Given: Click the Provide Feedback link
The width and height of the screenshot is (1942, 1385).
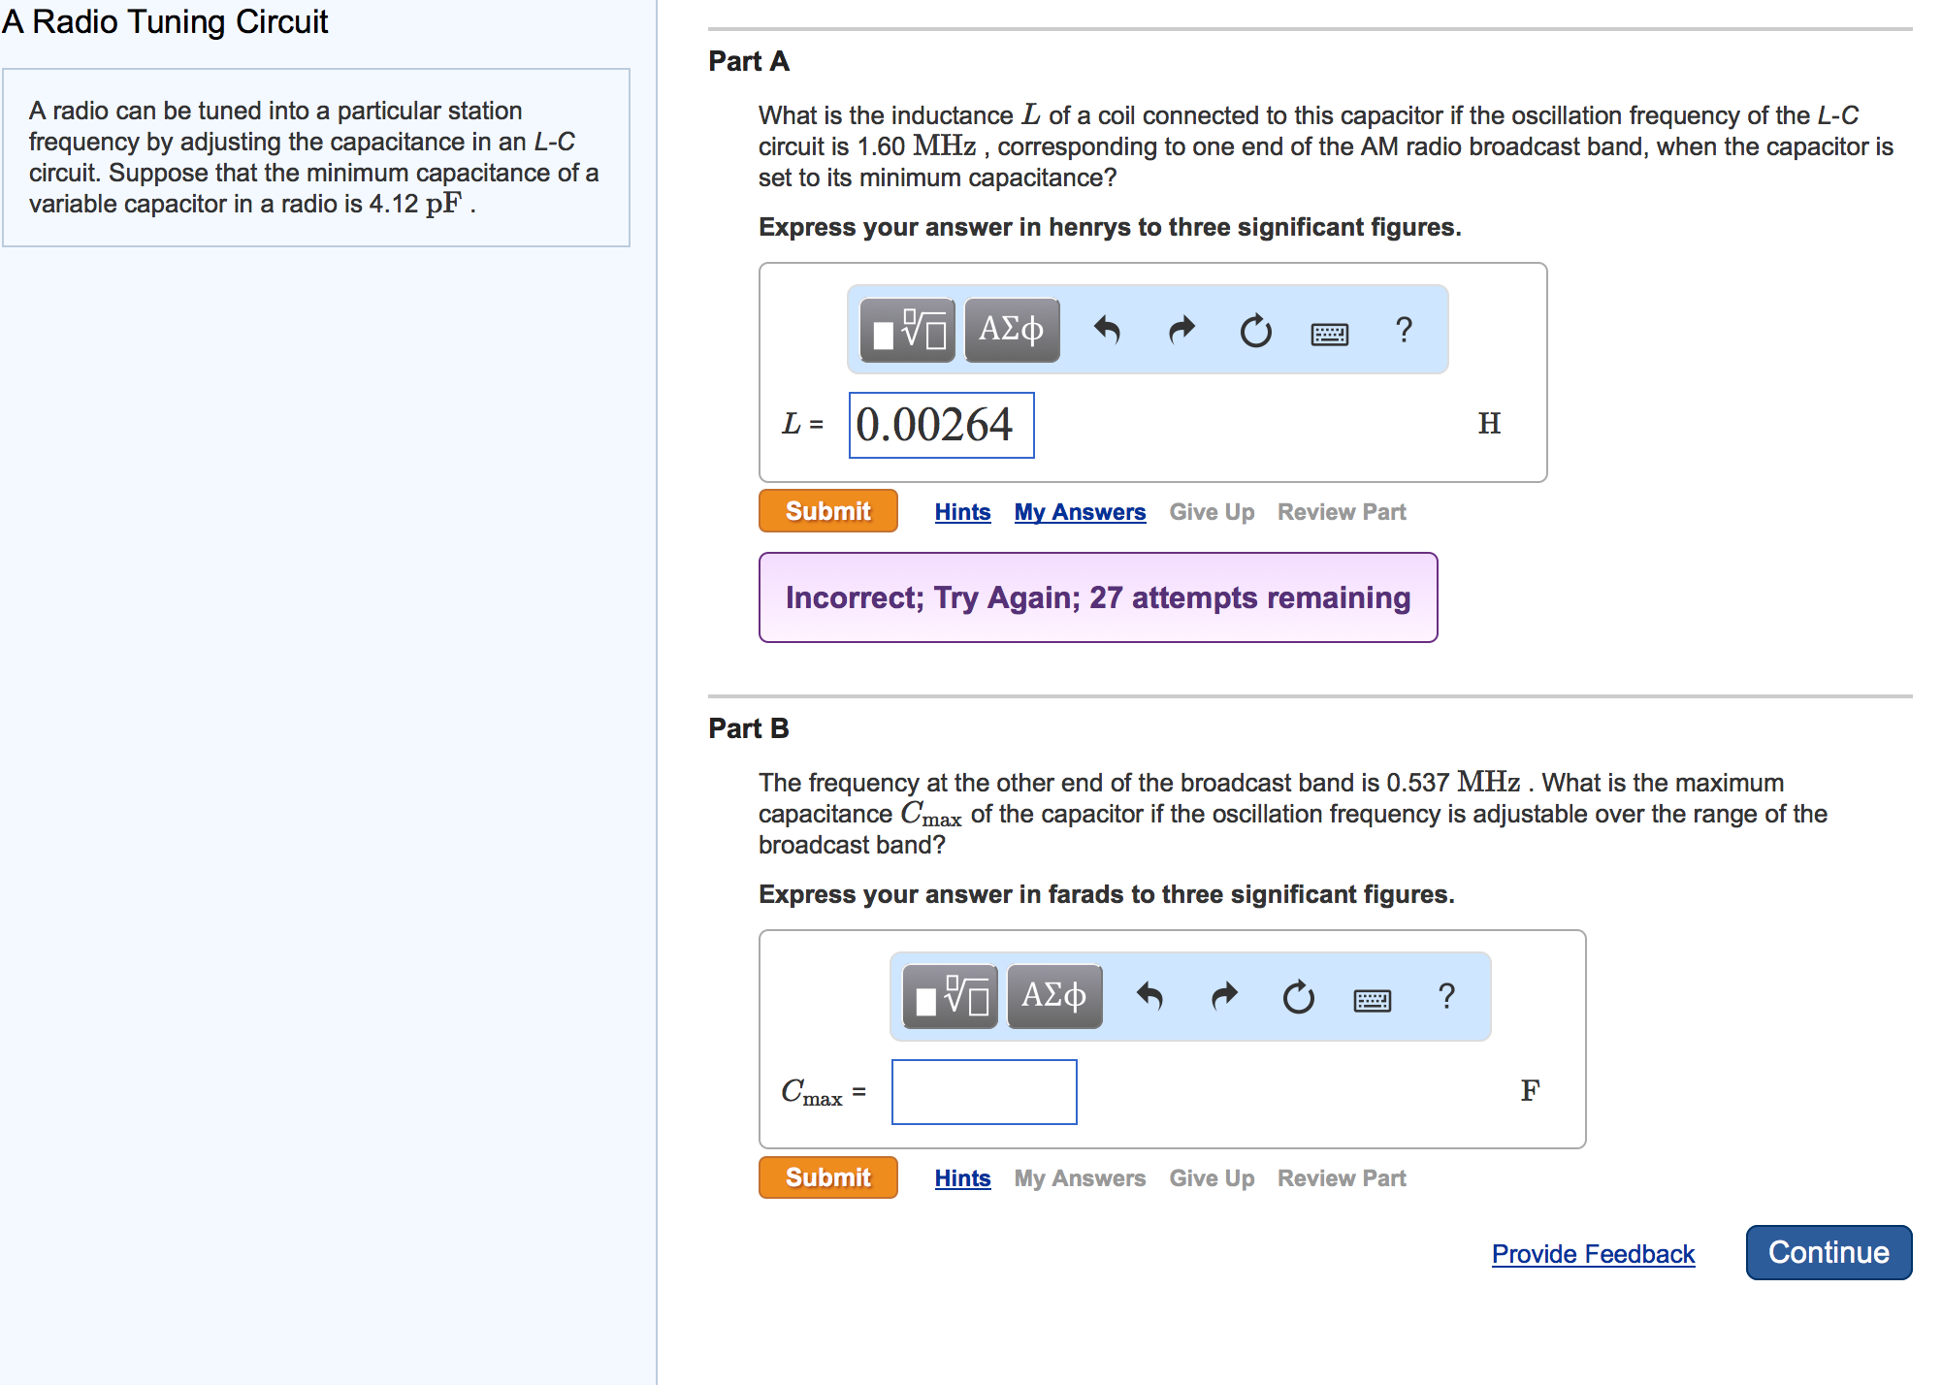Looking at the screenshot, I should (x=1593, y=1254).
